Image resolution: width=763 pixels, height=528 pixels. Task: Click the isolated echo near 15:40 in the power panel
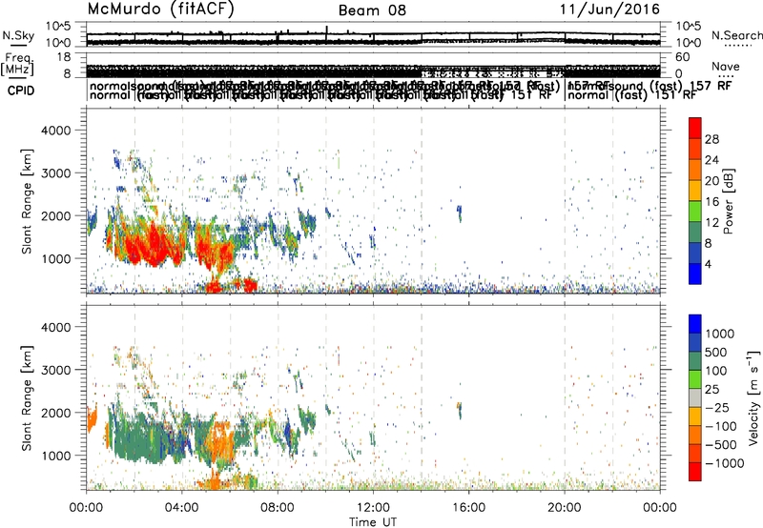[460, 213]
